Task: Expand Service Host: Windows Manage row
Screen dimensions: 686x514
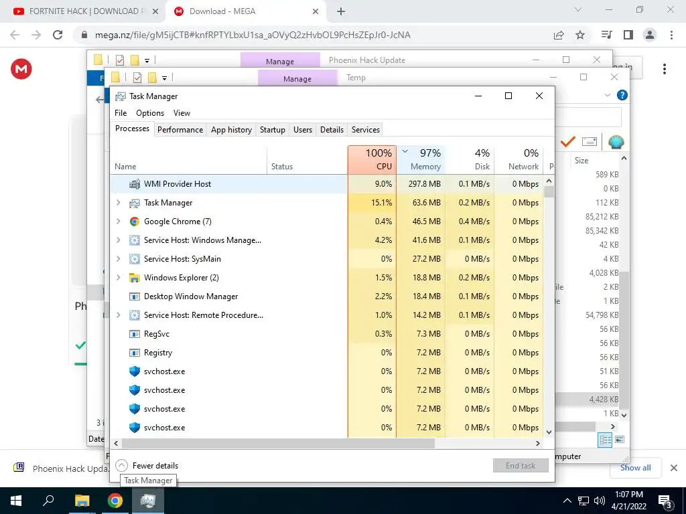Action: tap(118, 240)
